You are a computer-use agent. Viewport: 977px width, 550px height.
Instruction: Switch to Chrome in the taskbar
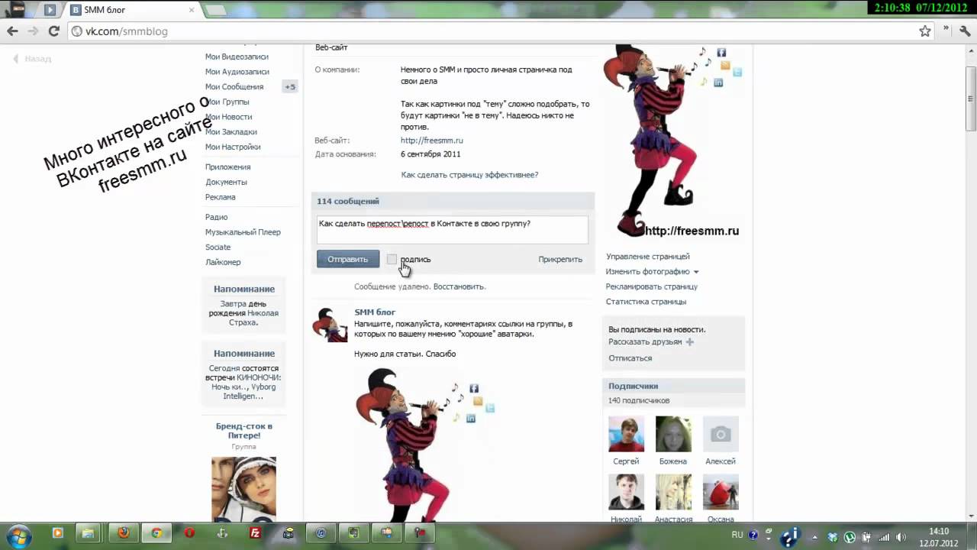pos(156,533)
